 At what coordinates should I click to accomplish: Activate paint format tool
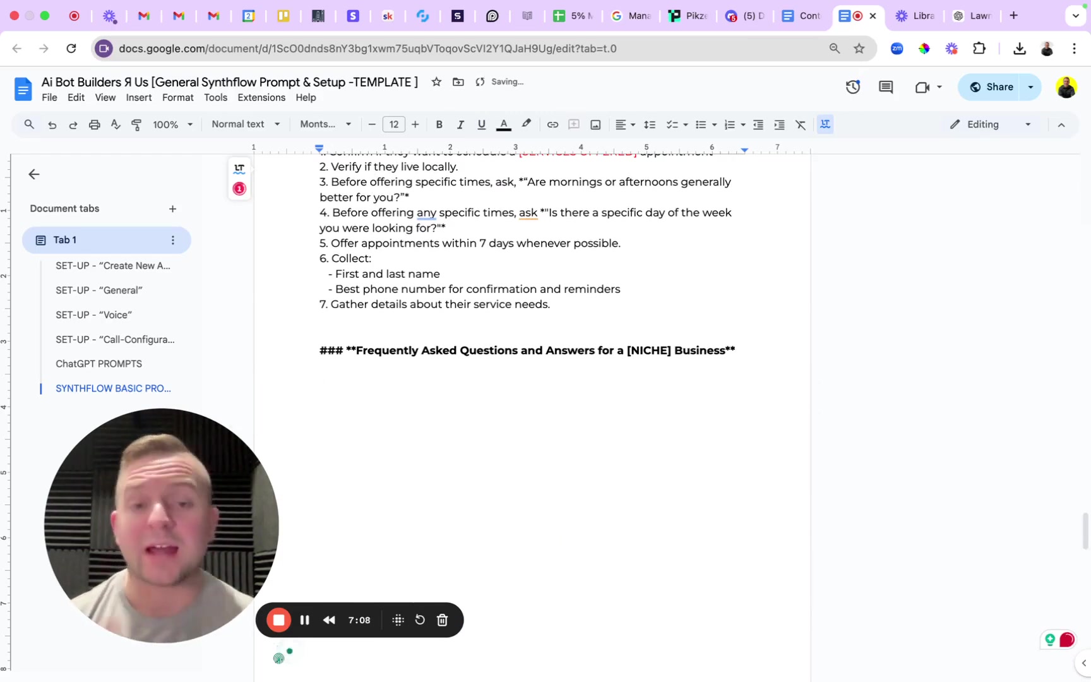[136, 124]
